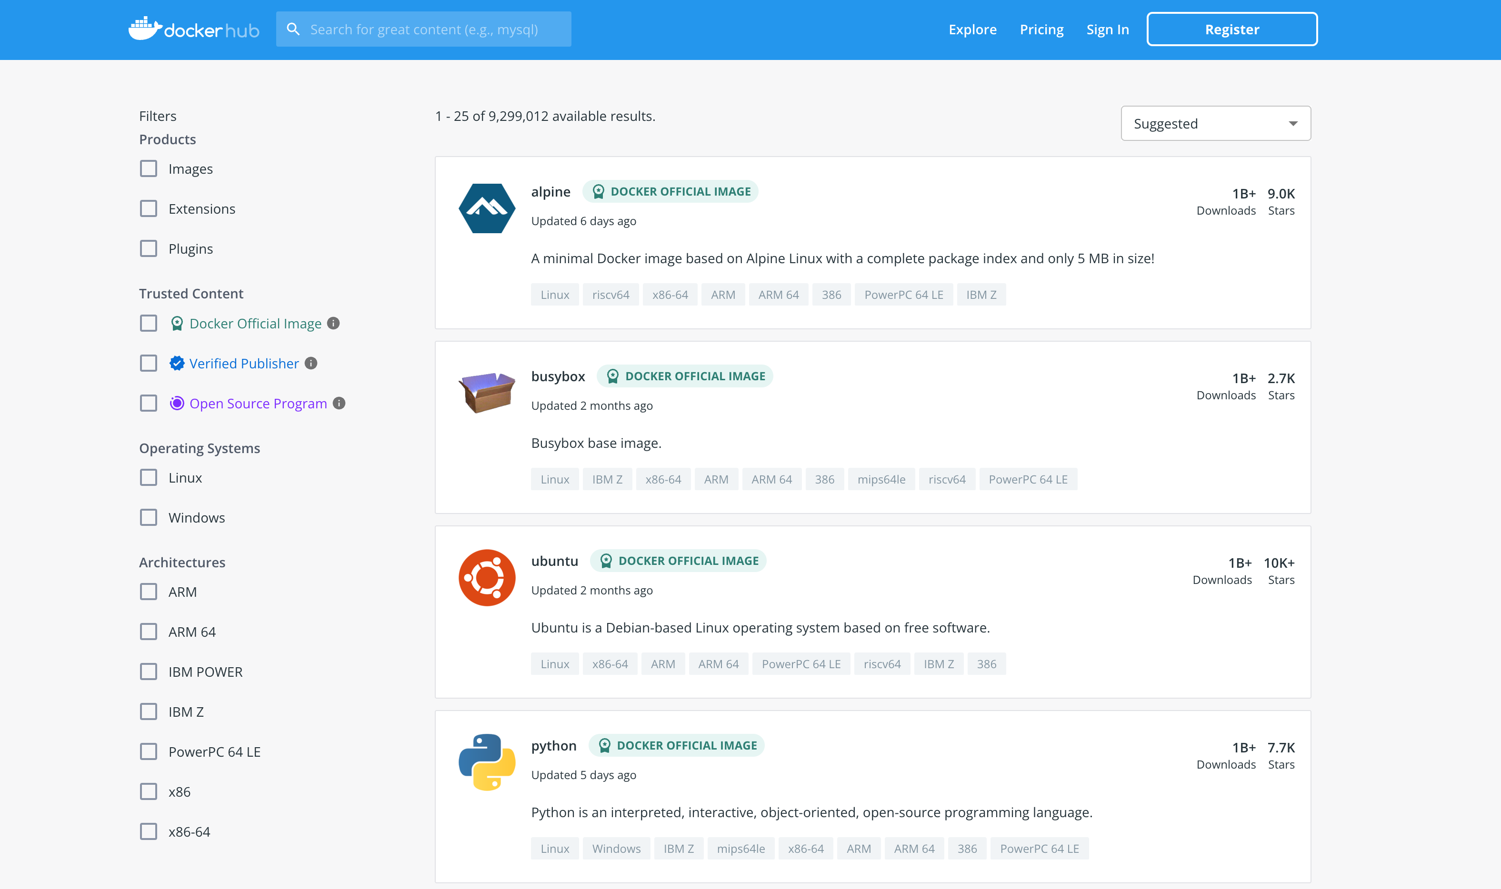Click alpine's DOCKER OFFICIAL IMAGE badge
The image size is (1501, 889).
(670, 192)
